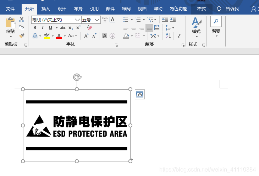This screenshot has width=259, height=176.
Task: Center align text
Action: (x=134, y=28)
